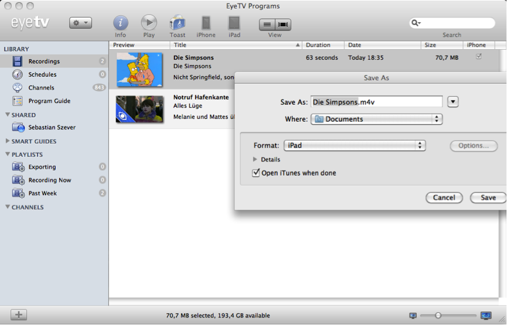Screen dimensions: 507x325
Task: Expand the Save As browser arrow
Action: click(x=452, y=102)
